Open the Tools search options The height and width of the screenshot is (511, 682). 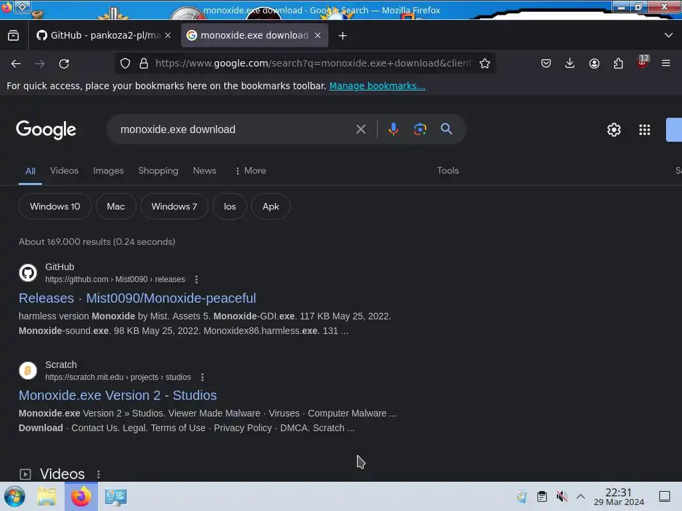pos(448,171)
